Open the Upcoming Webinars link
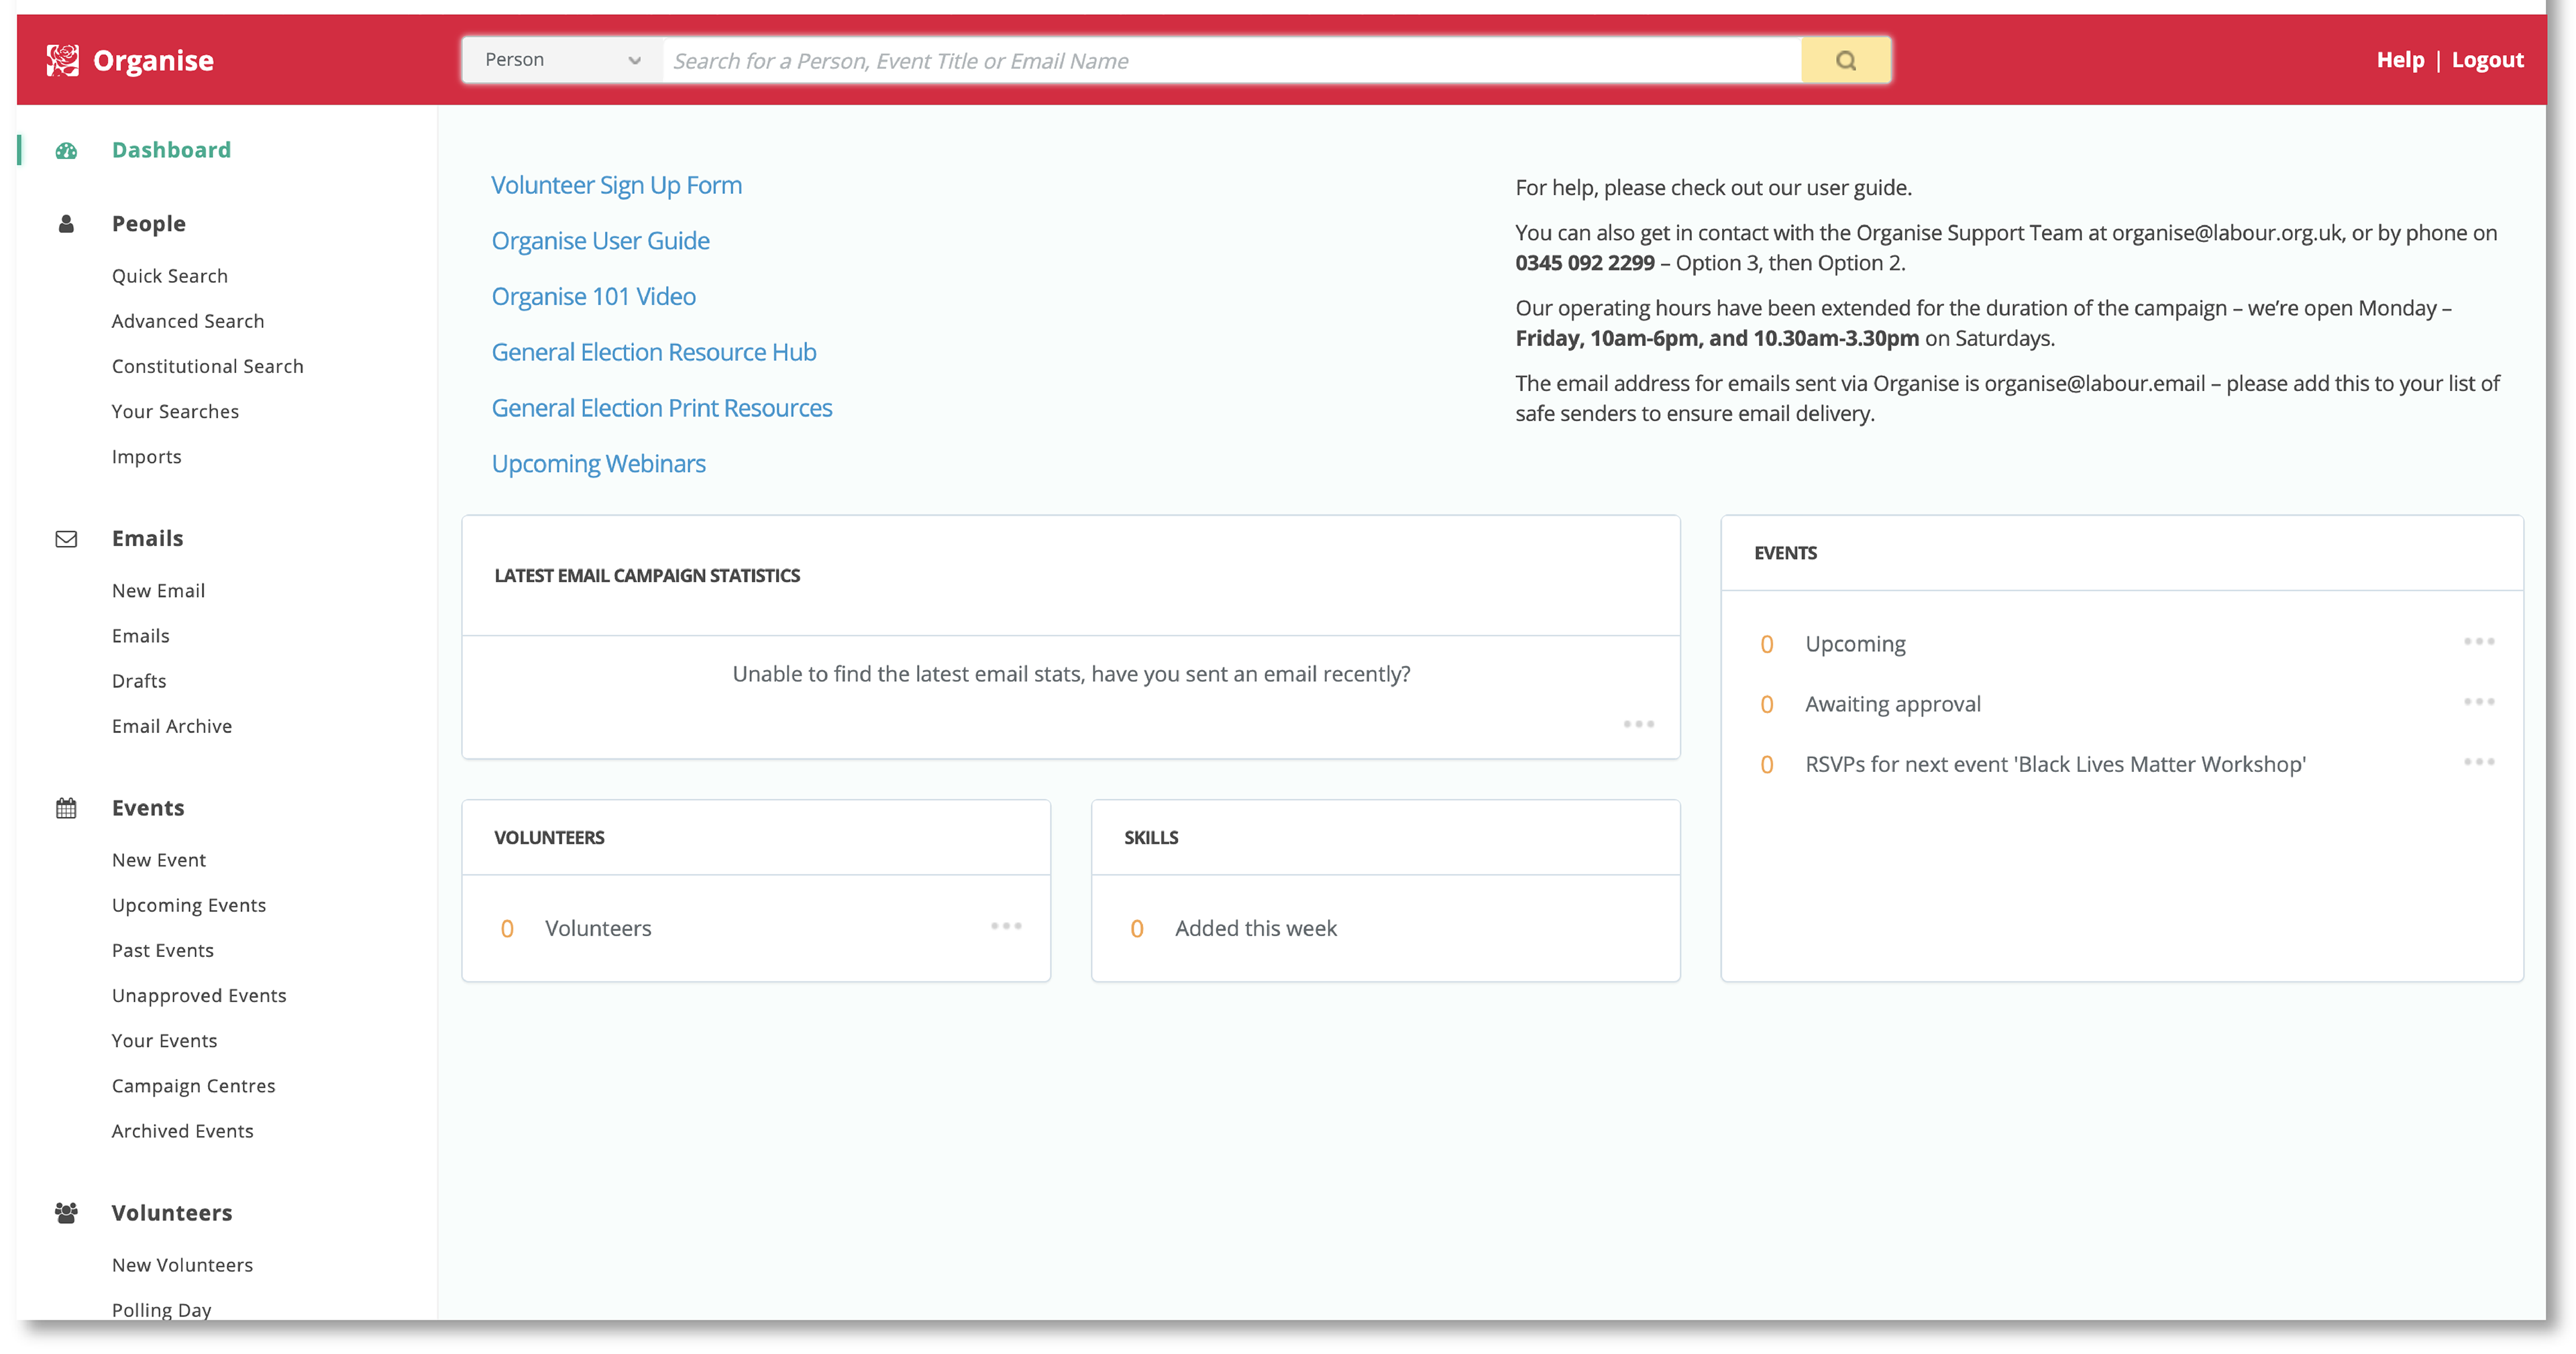The width and height of the screenshot is (2576, 1354). click(598, 464)
